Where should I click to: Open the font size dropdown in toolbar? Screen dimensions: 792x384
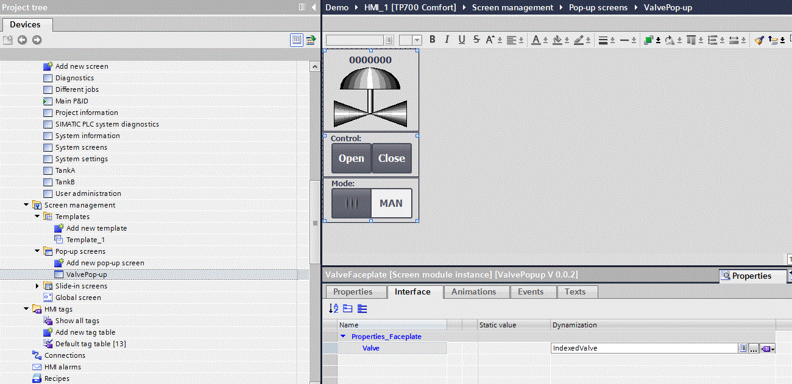(x=417, y=40)
